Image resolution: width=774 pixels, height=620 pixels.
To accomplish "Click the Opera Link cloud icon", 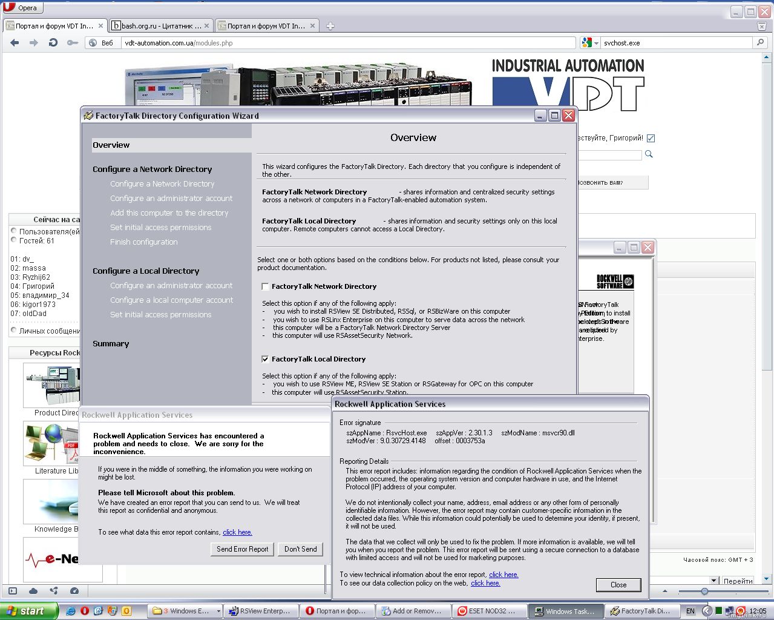I will (33, 591).
